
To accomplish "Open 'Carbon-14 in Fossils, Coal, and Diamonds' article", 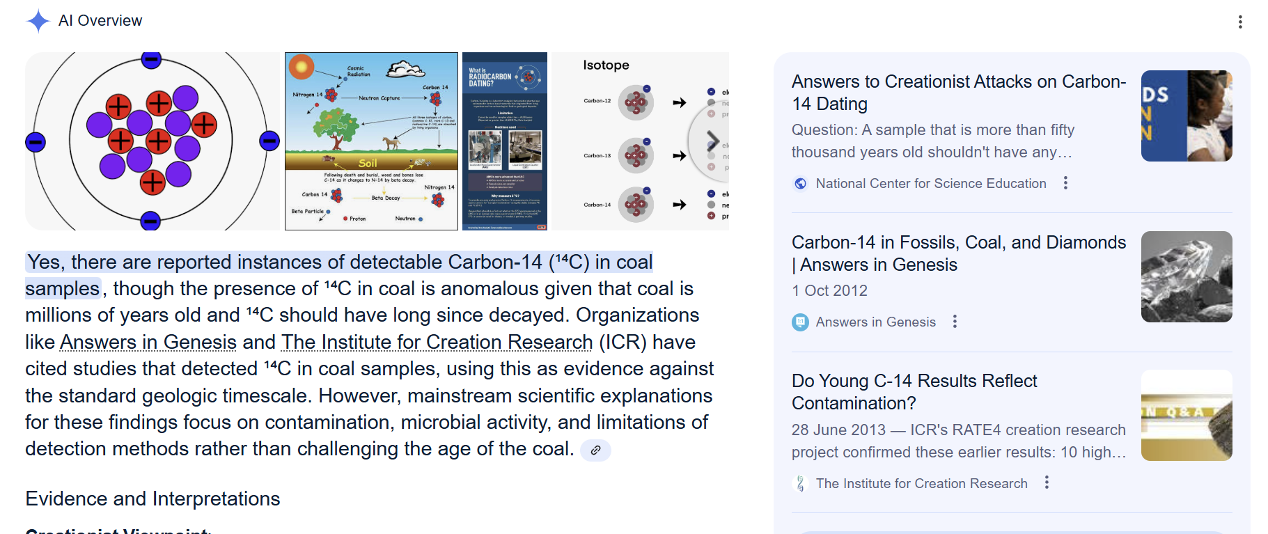I will click(x=958, y=253).
